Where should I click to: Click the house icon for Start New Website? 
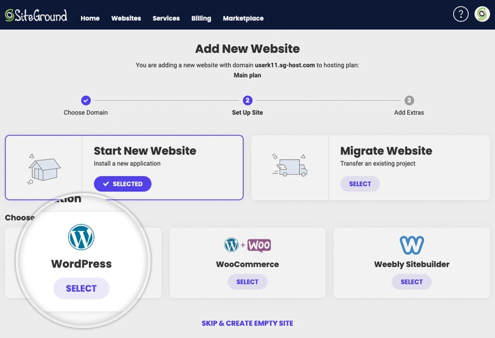pyautogui.click(x=44, y=168)
